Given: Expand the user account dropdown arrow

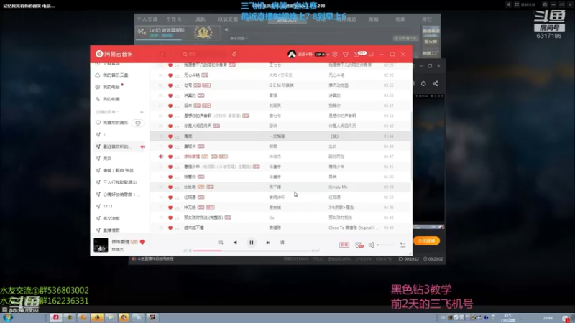Looking at the screenshot, I should click(x=328, y=55).
